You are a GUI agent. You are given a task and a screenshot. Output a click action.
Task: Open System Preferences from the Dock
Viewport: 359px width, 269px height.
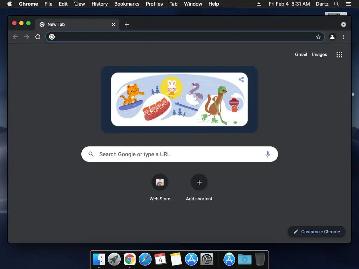click(x=207, y=260)
